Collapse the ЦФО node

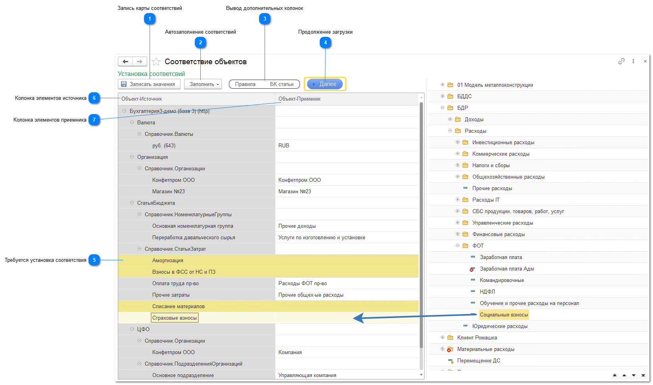pos(132,329)
